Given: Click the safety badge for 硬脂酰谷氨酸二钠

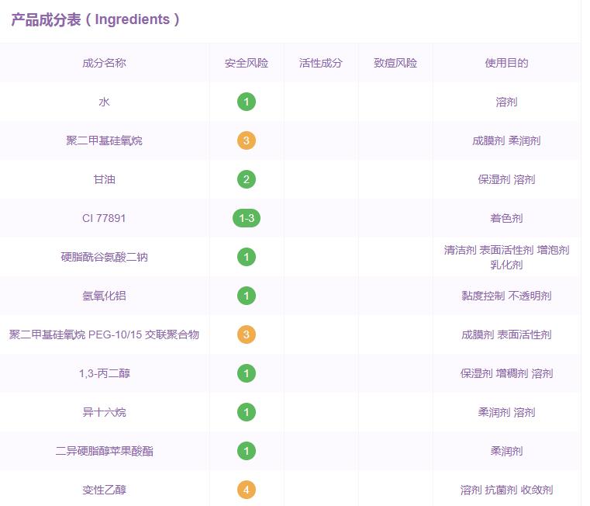Looking at the screenshot, I should [246, 257].
